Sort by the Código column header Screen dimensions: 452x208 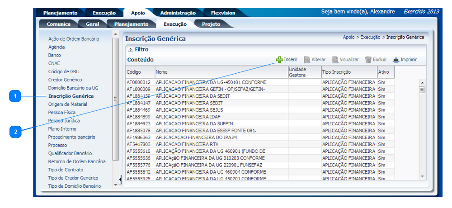[x=134, y=72]
